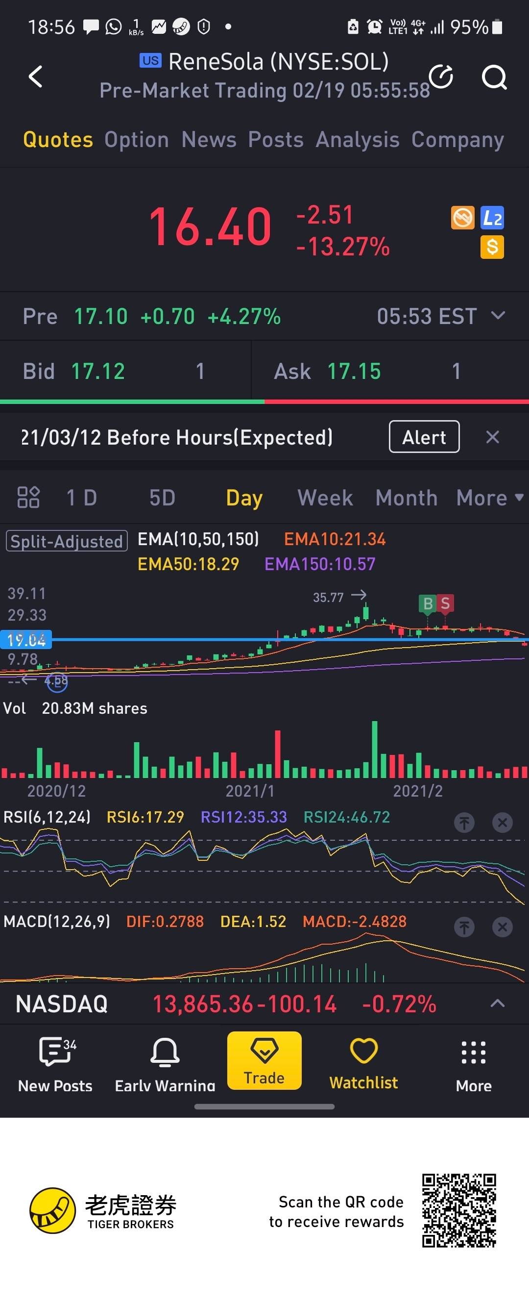The image size is (529, 1304).
Task: Open New Posts in bottom bar
Action: click(55, 1065)
